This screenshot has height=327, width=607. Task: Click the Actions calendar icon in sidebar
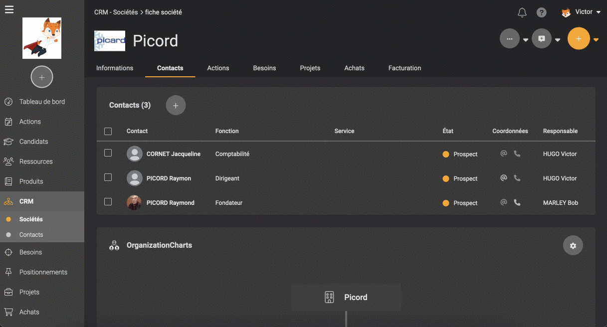pos(8,122)
